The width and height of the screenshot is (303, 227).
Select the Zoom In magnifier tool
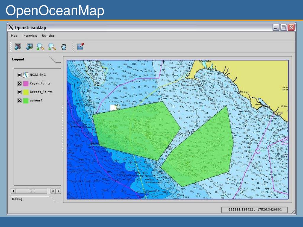40,47
